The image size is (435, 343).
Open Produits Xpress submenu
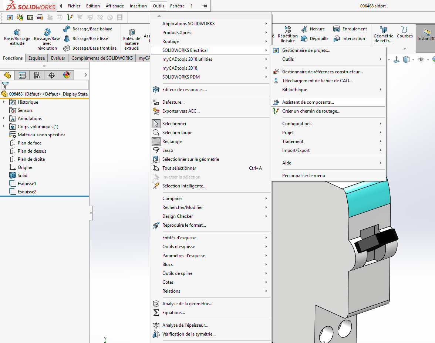pyautogui.click(x=211, y=33)
